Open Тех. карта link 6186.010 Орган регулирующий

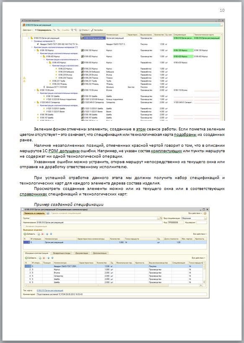(x=50, y=290)
